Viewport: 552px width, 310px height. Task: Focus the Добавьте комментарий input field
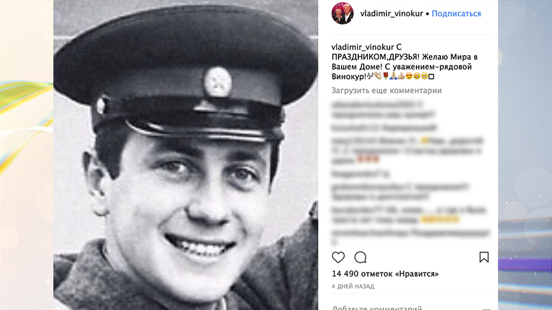(x=405, y=307)
